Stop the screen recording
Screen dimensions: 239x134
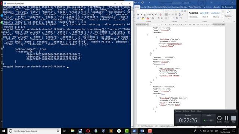(233, 119)
